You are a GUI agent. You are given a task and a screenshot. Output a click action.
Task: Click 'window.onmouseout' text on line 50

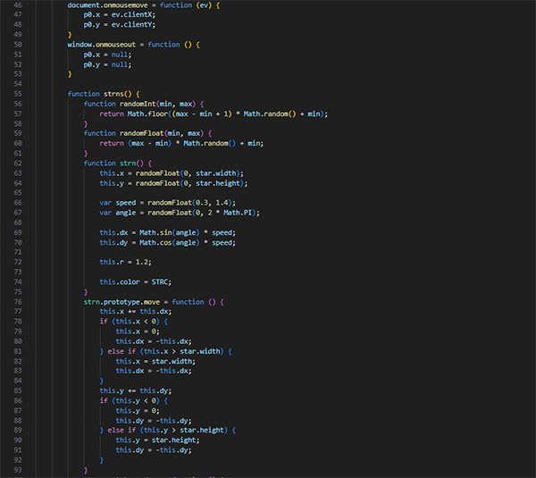pos(102,45)
